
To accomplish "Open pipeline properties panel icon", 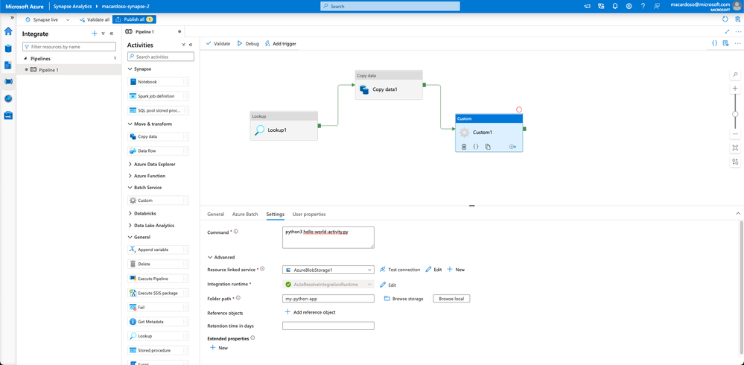I will 725,43.
